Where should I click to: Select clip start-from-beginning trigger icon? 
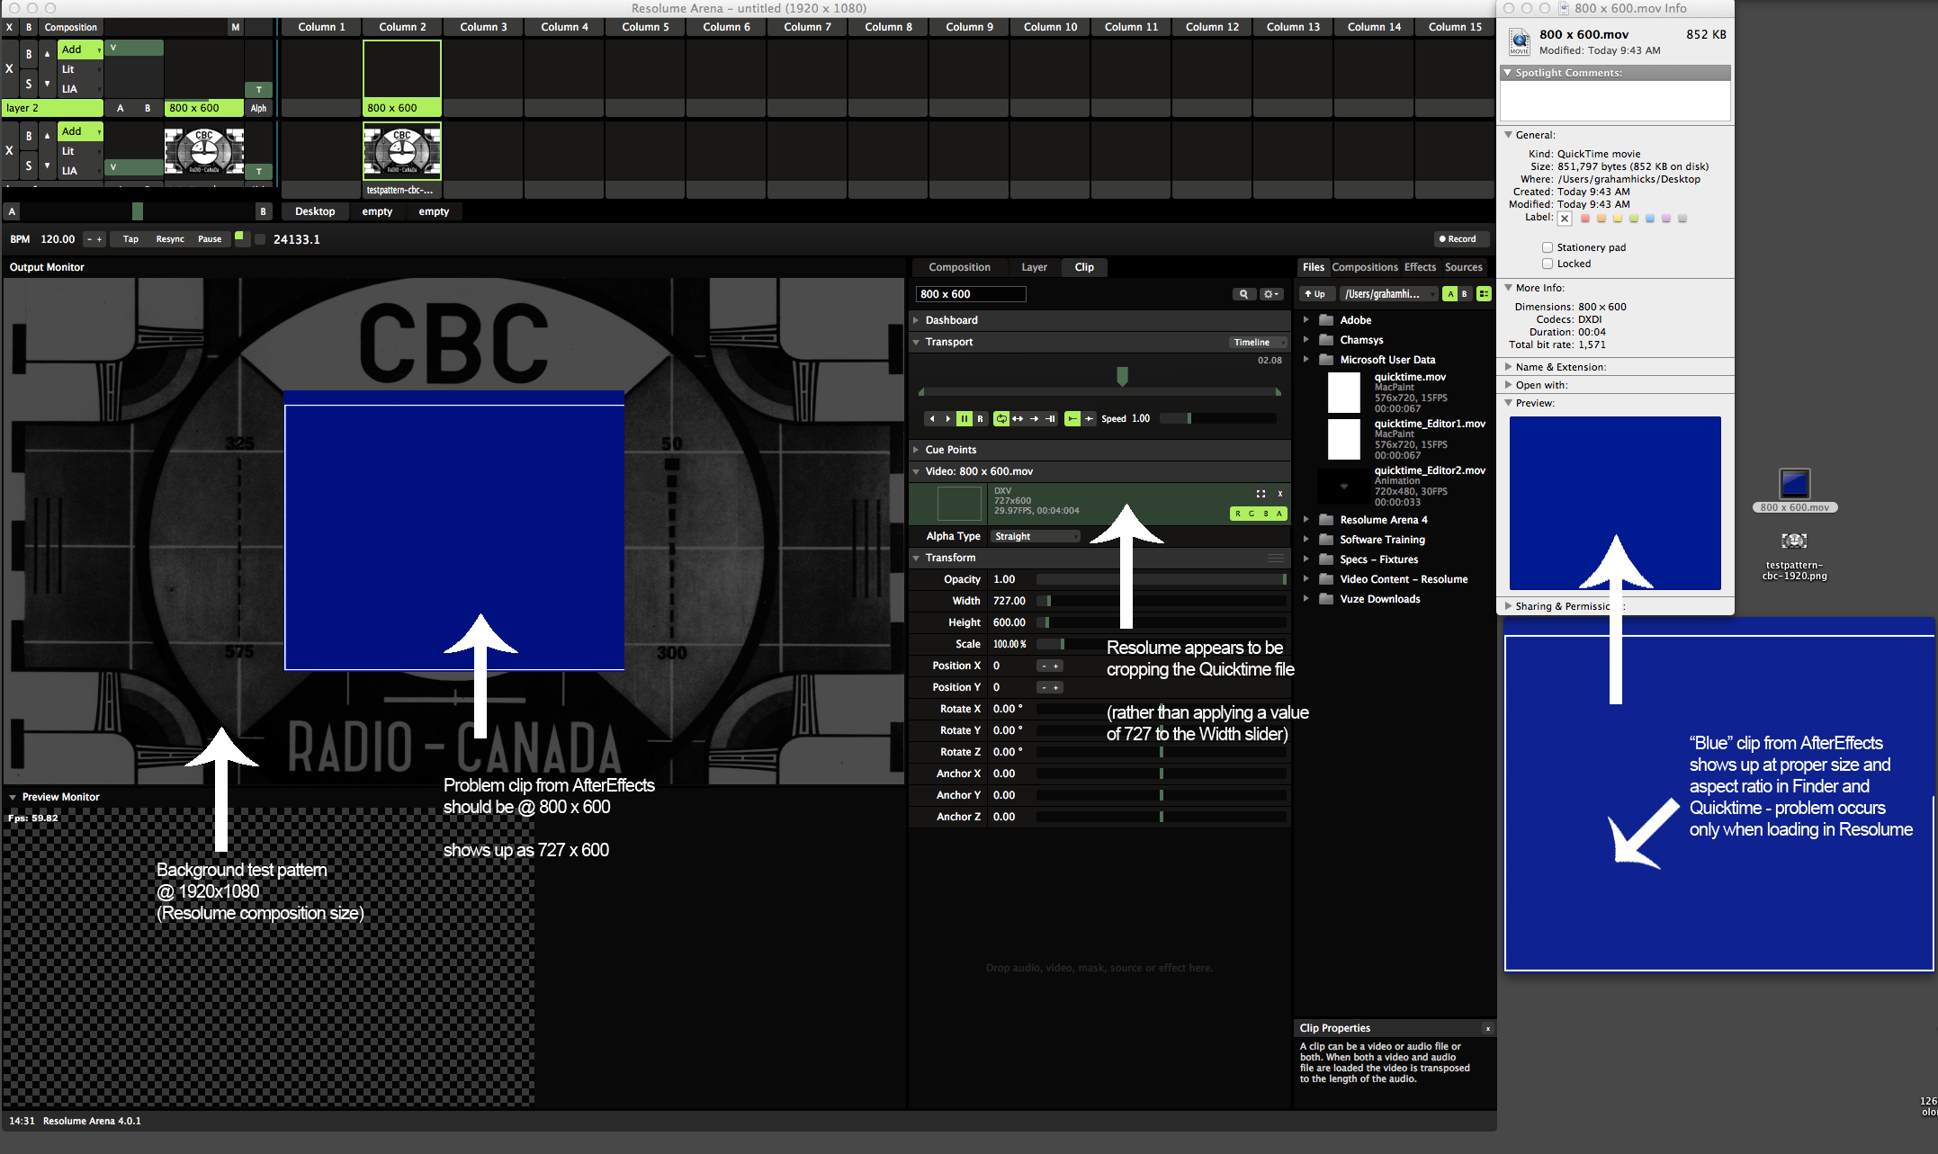coord(1072,419)
